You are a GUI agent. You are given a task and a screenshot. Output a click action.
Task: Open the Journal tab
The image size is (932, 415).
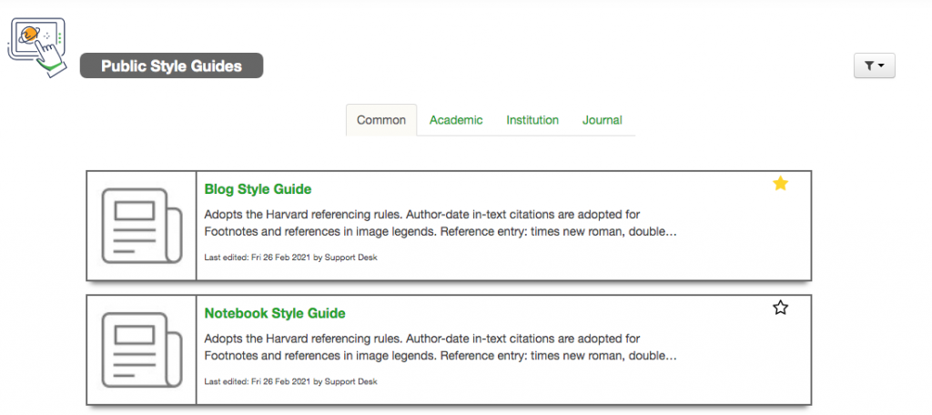[603, 120]
